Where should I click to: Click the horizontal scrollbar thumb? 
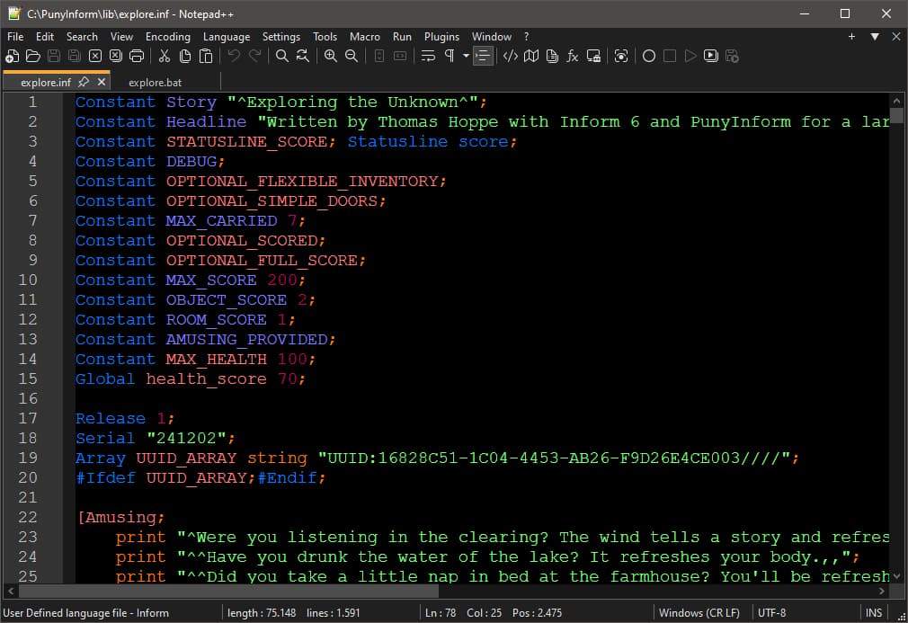pos(229,592)
